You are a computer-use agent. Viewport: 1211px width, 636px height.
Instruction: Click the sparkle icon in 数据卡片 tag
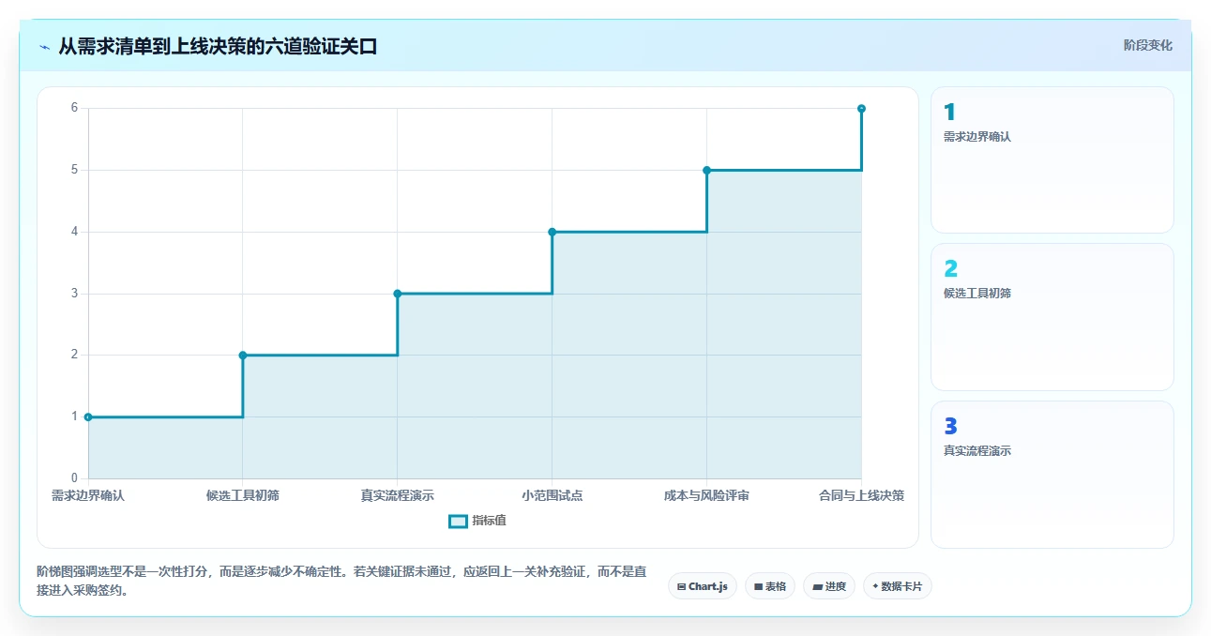tap(875, 586)
